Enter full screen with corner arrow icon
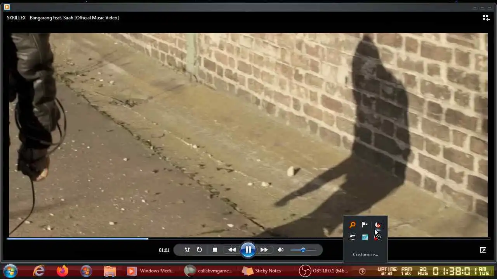The height and width of the screenshot is (279, 497). [483, 250]
